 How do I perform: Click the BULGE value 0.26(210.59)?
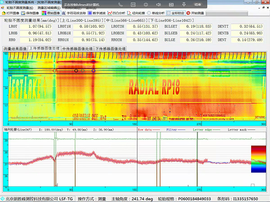pyautogui.click(x=196, y=40)
